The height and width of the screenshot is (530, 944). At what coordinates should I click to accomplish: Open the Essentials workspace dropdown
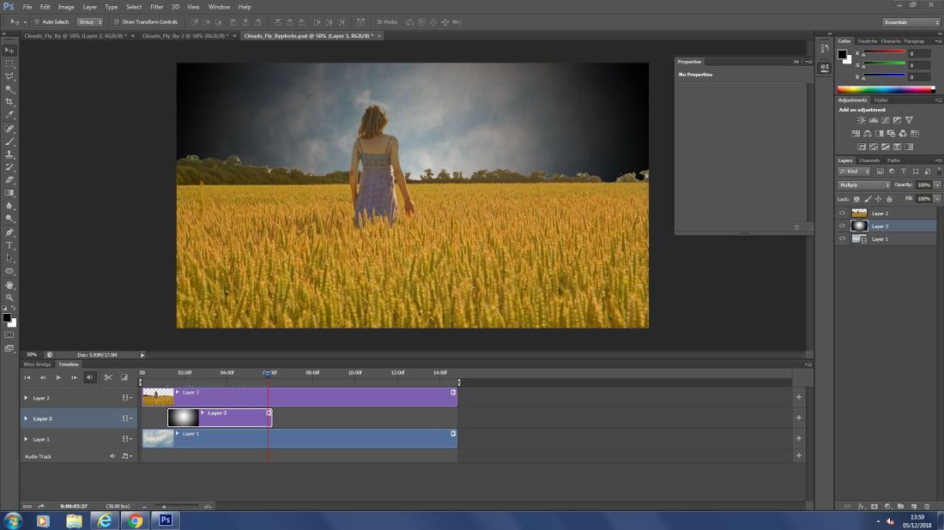pyautogui.click(x=911, y=21)
